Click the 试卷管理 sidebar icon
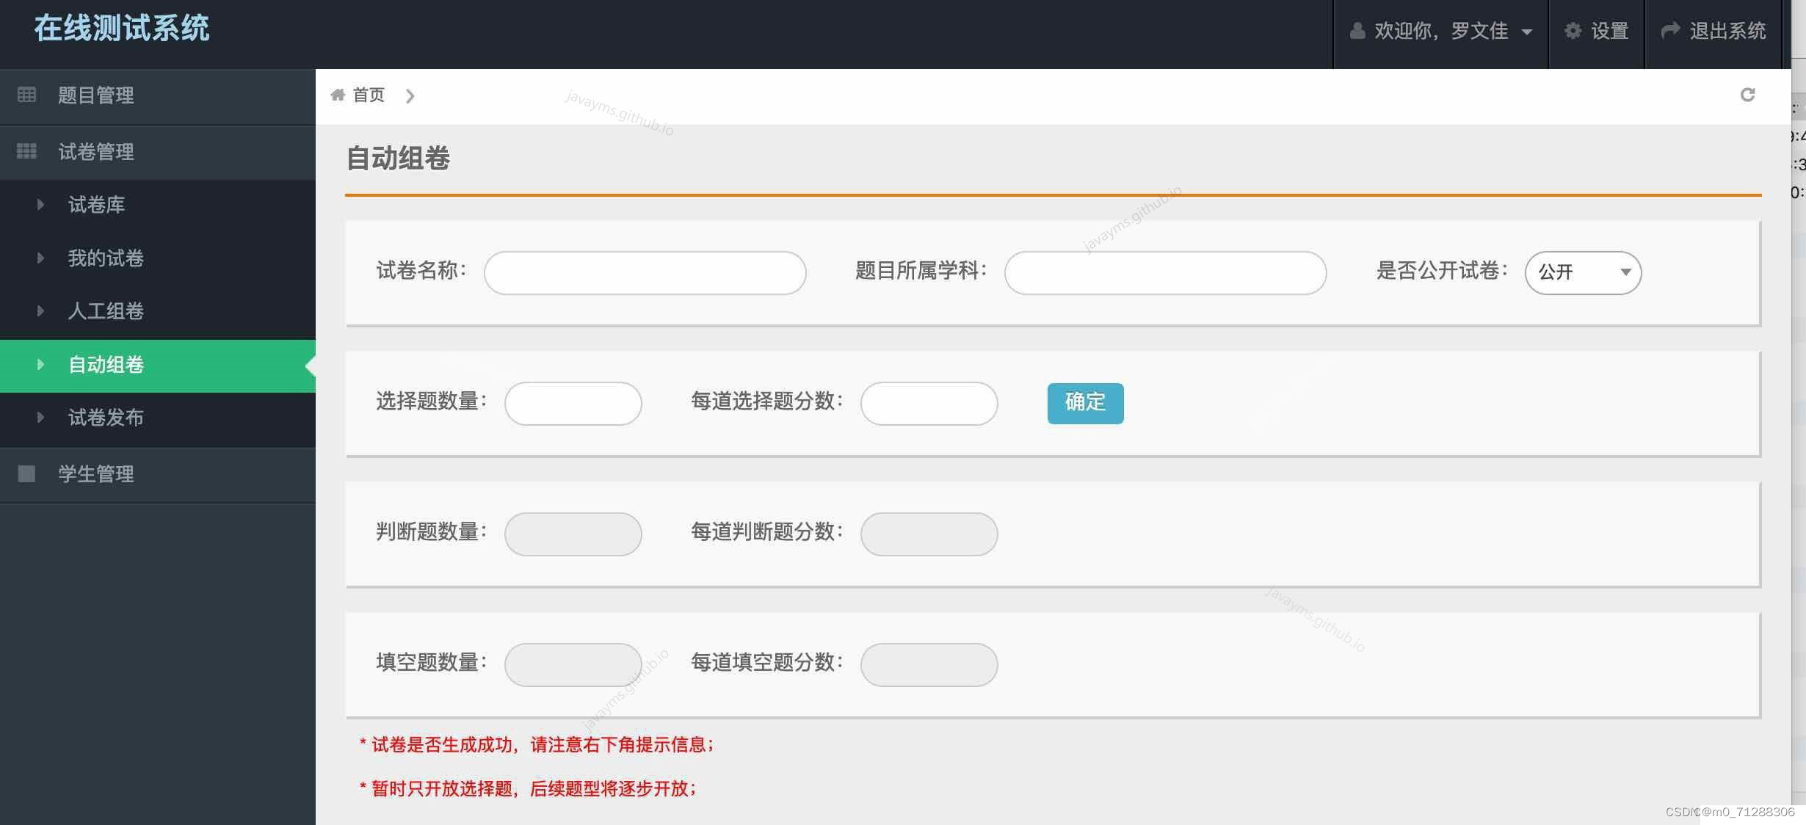1806x825 pixels. tap(26, 150)
